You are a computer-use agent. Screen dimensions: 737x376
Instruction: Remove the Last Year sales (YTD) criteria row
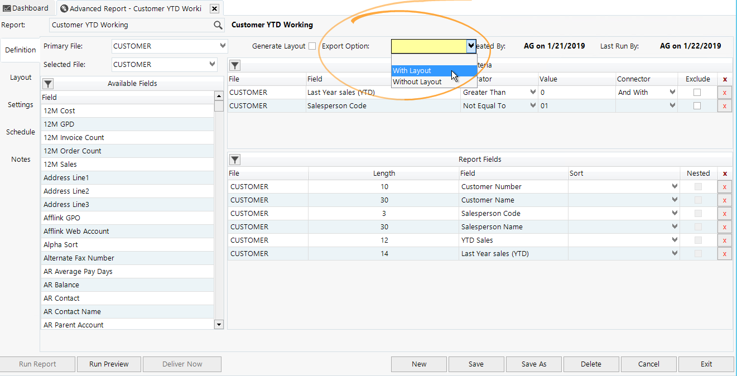click(724, 92)
